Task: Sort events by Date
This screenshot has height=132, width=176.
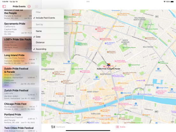Action: pyautogui.click(x=48, y=37)
